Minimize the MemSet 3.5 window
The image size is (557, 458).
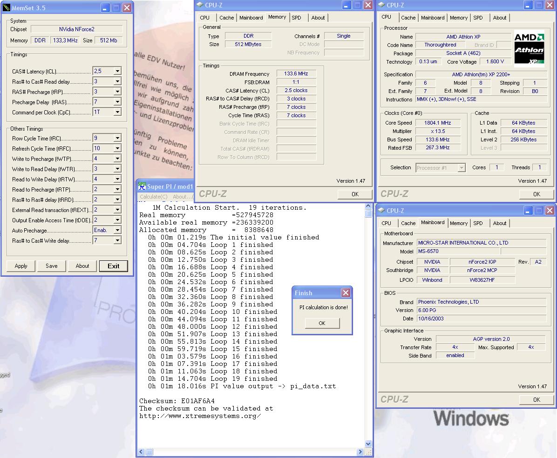[105, 8]
